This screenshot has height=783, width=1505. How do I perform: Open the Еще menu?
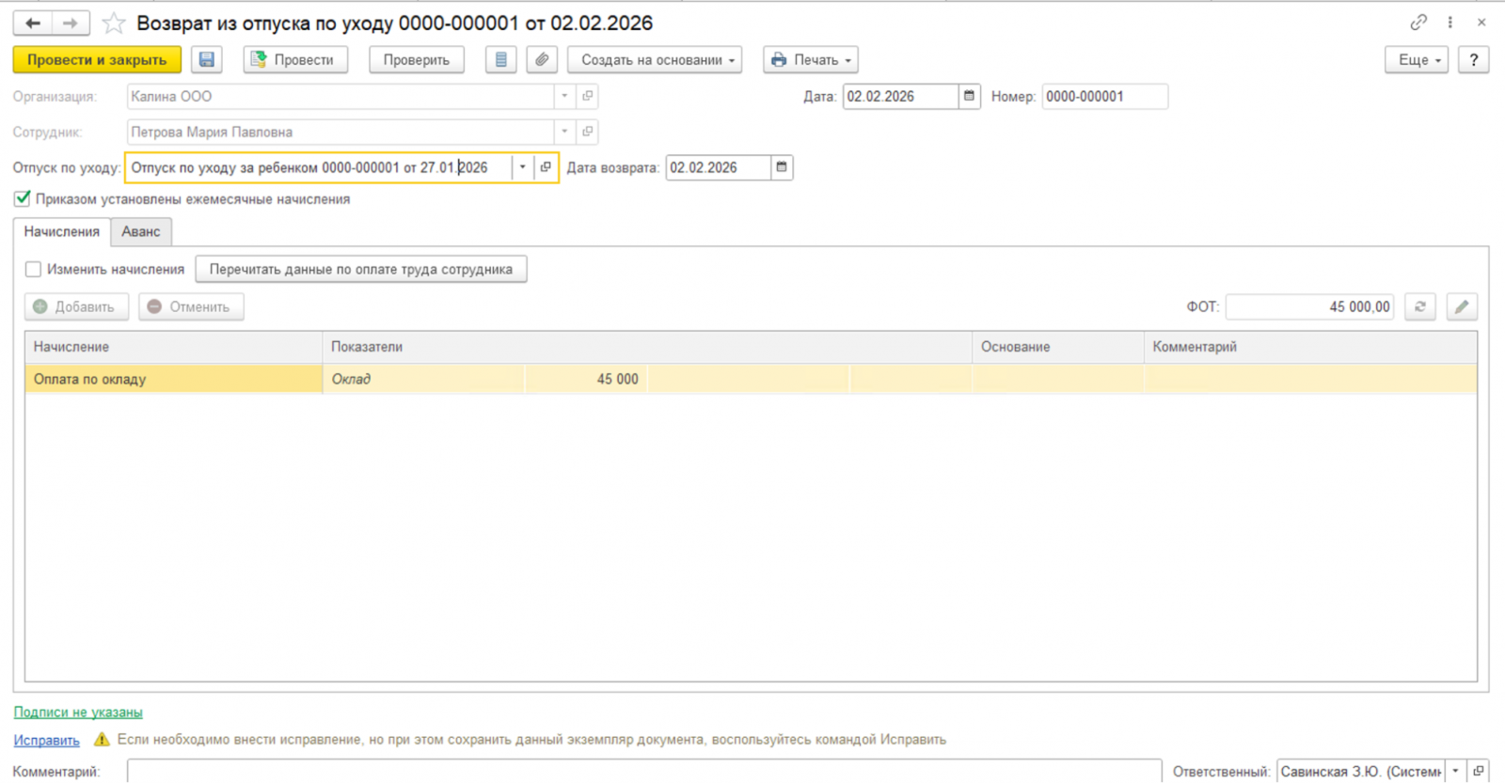[x=1417, y=60]
